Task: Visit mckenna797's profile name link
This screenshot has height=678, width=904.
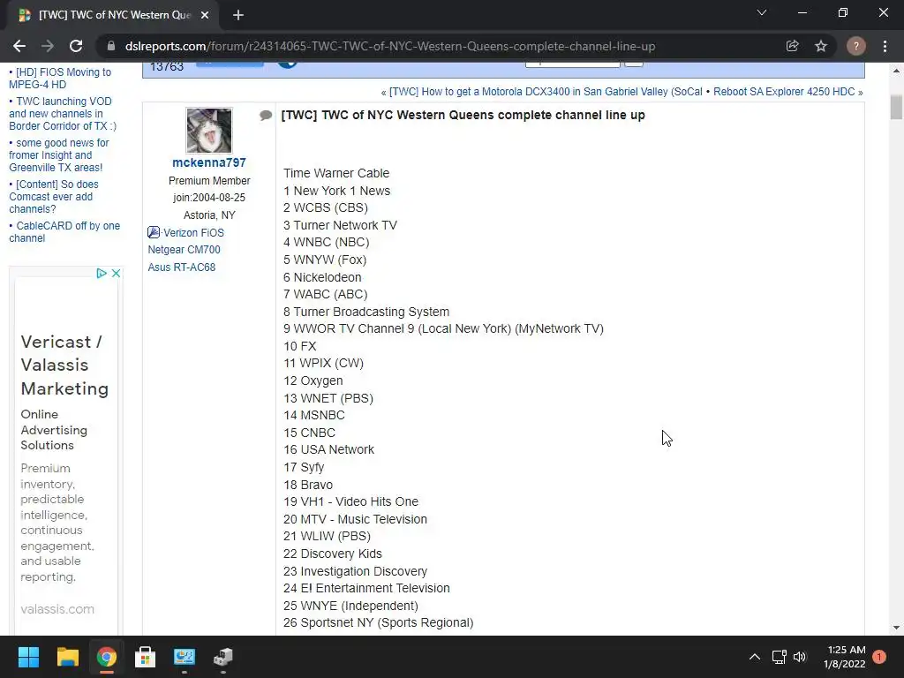Action: click(x=208, y=162)
